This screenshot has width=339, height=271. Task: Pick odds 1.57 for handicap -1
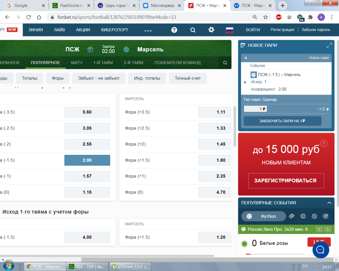(x=87, y=176)
